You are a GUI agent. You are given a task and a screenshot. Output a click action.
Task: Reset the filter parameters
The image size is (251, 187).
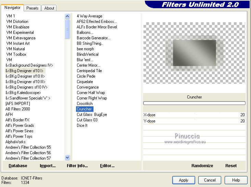(x=231, y=166)
